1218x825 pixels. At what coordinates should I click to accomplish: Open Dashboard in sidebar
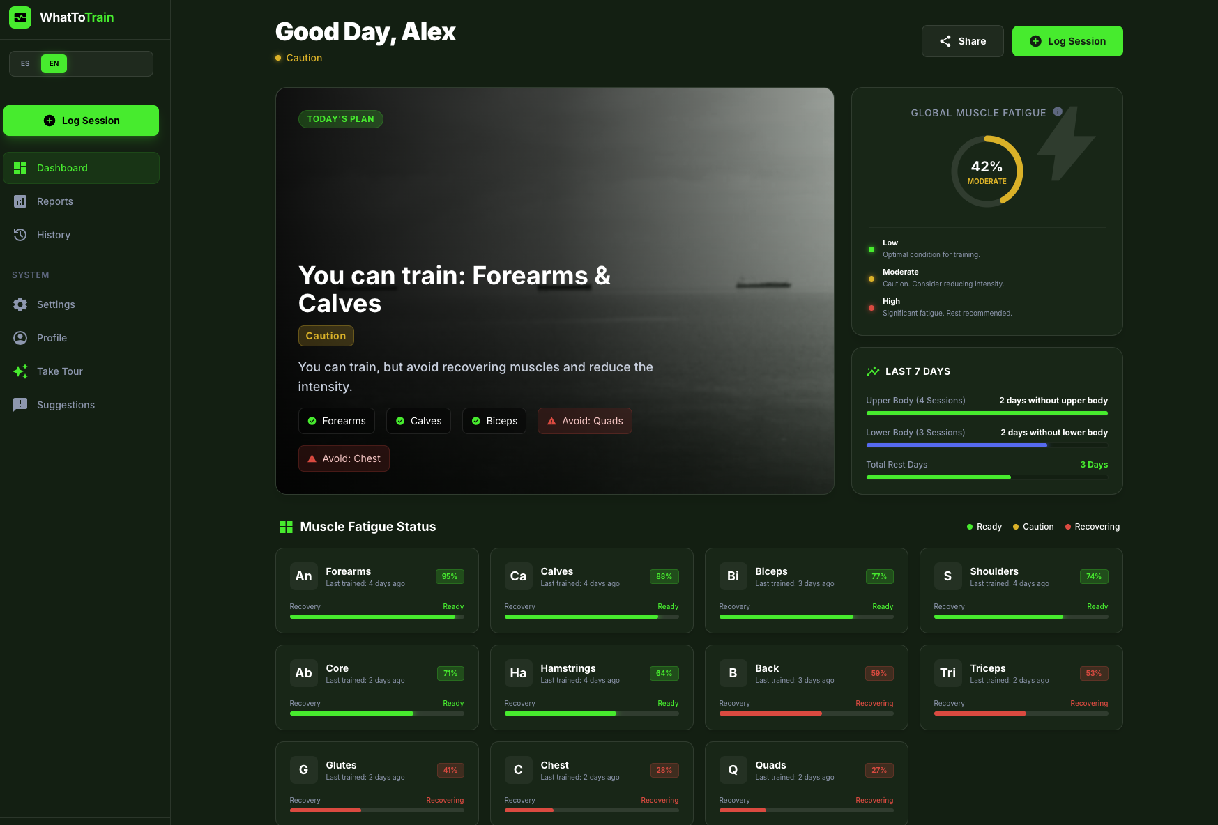[81, 168]
